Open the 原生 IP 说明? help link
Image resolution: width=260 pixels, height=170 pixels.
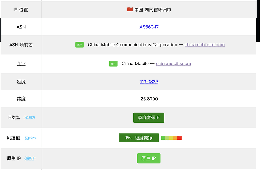coord(30,158)
